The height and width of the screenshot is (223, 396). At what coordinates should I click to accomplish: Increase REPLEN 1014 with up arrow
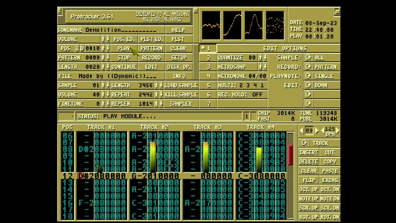tap(156, 104)
